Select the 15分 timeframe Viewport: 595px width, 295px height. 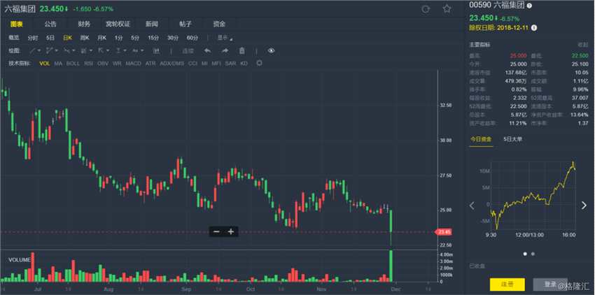pyautogui.click(x=153, y=38)
